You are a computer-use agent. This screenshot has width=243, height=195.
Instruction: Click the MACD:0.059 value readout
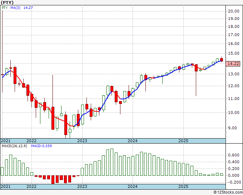(41, 146)
